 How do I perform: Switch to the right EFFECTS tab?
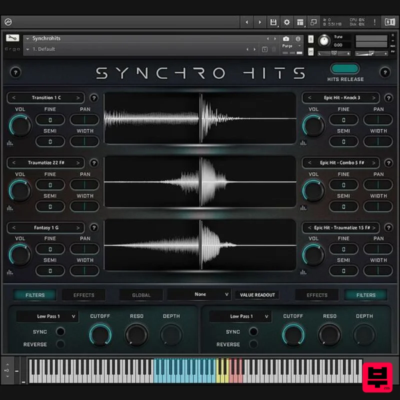[x=317, y=295]
